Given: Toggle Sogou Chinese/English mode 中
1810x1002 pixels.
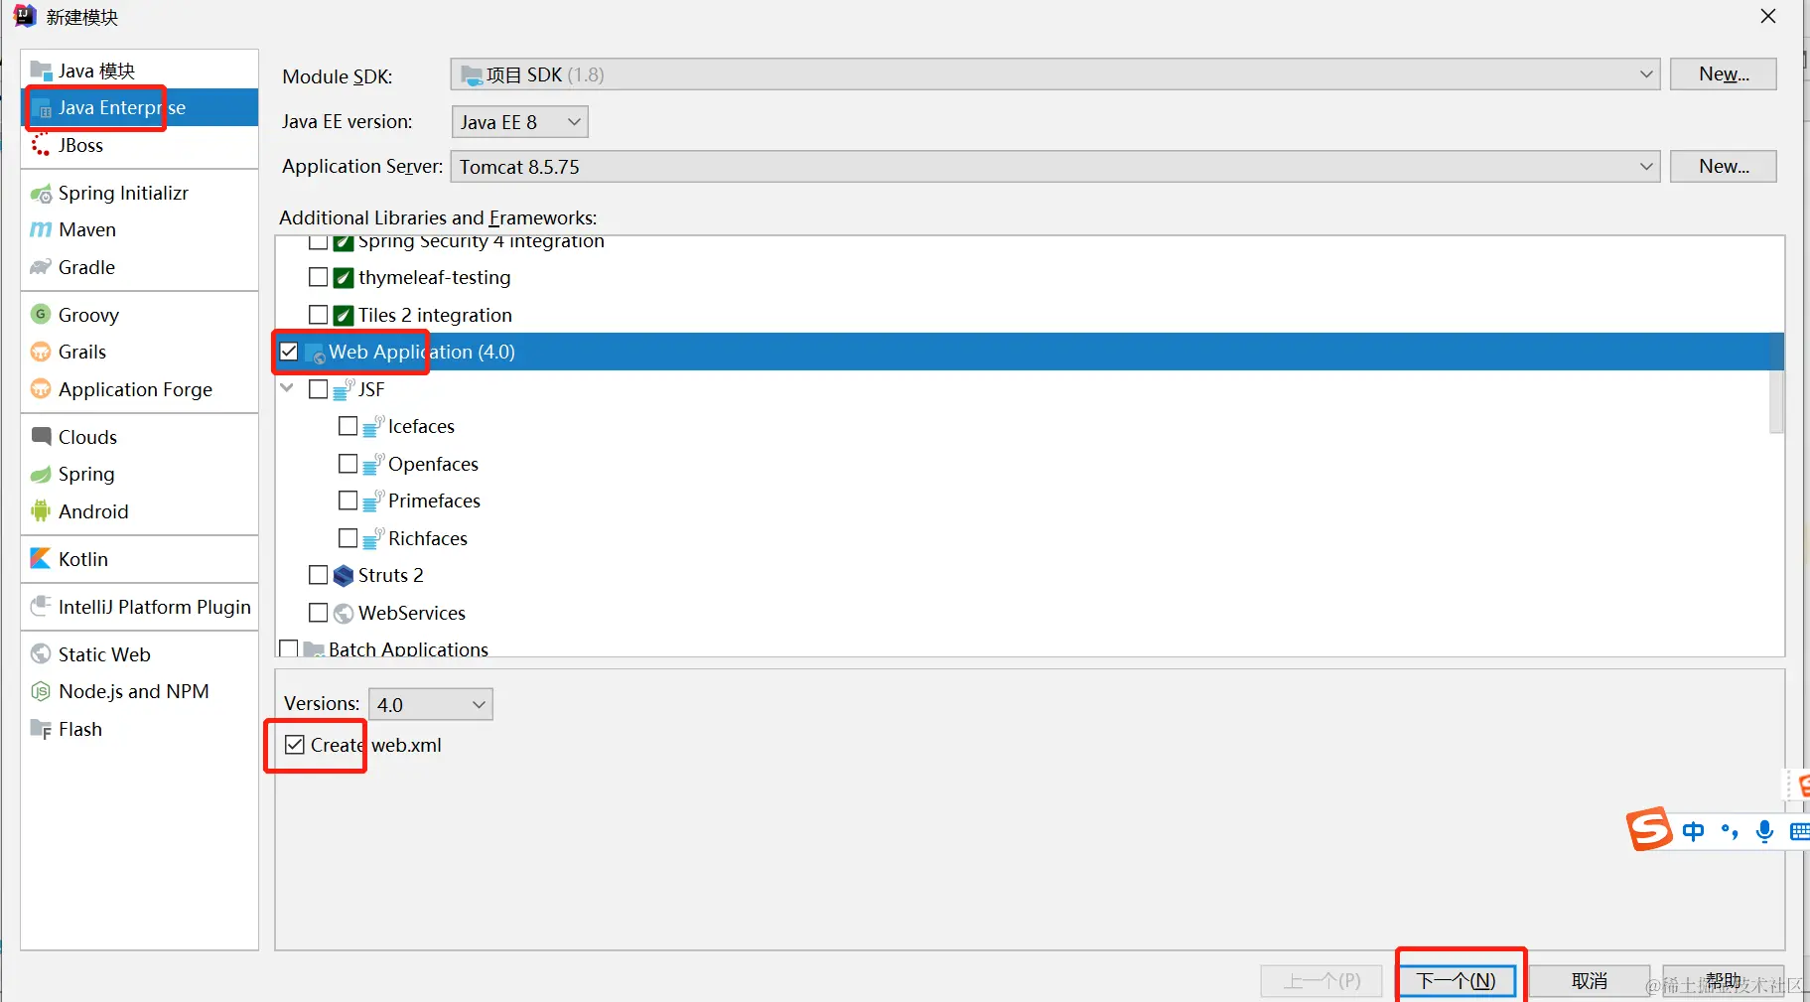Looking at the screenshot, I should [1694, 831].
